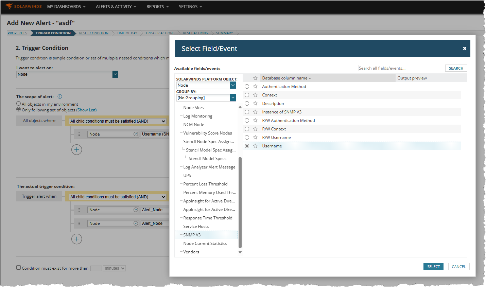
Task: Click the scope of alert info icon
Action: coord(60,96)
